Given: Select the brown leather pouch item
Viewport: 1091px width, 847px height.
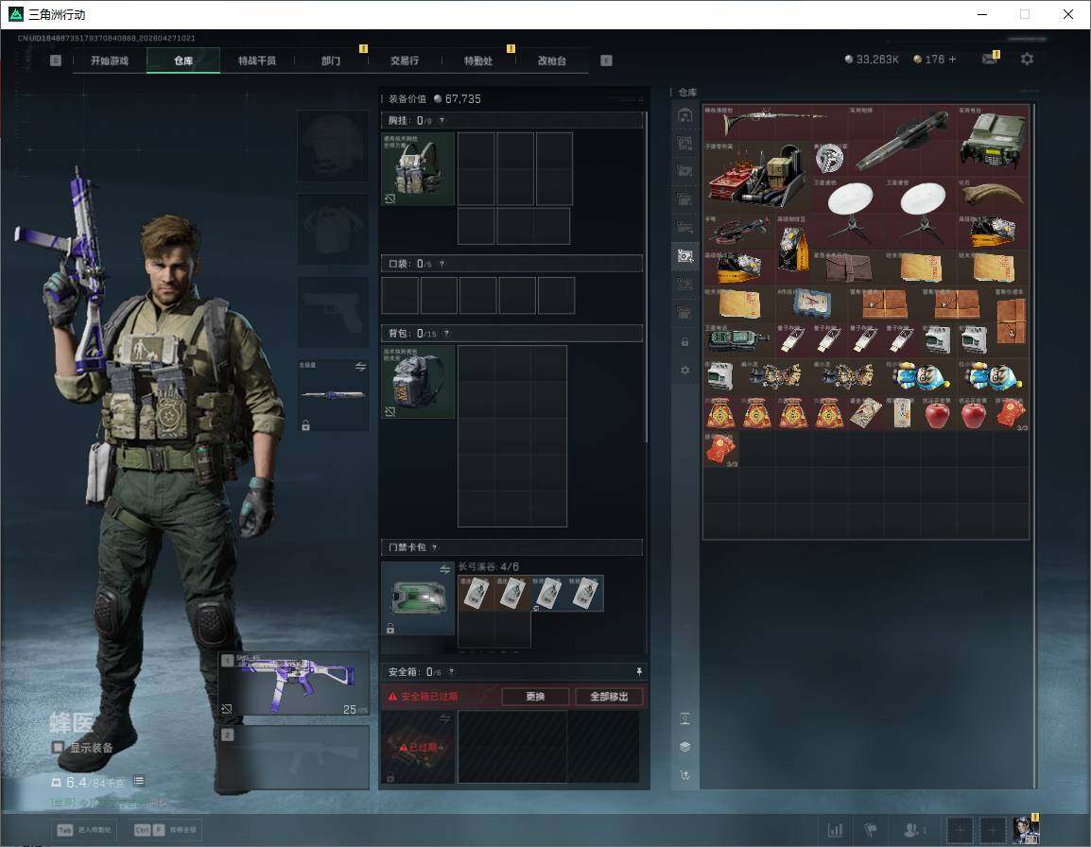Looking at the screenshot, I should tap(847, 268).
